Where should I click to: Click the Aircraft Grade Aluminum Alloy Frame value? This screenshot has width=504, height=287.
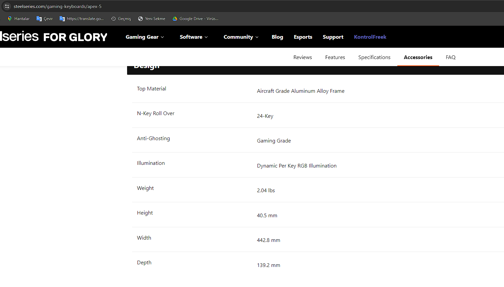click(301, 91)
